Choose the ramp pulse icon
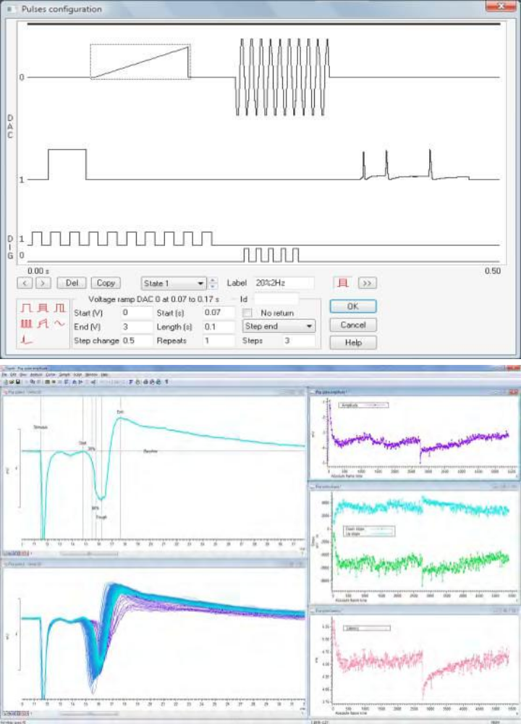 pyautogui.click(x=43, y=324)
